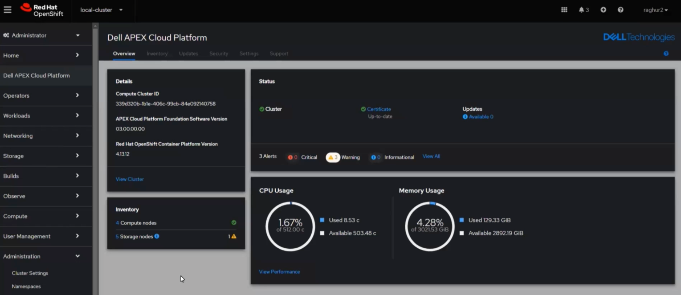
Task: Switch to the Inventory tab
Action: pos(157,53)
